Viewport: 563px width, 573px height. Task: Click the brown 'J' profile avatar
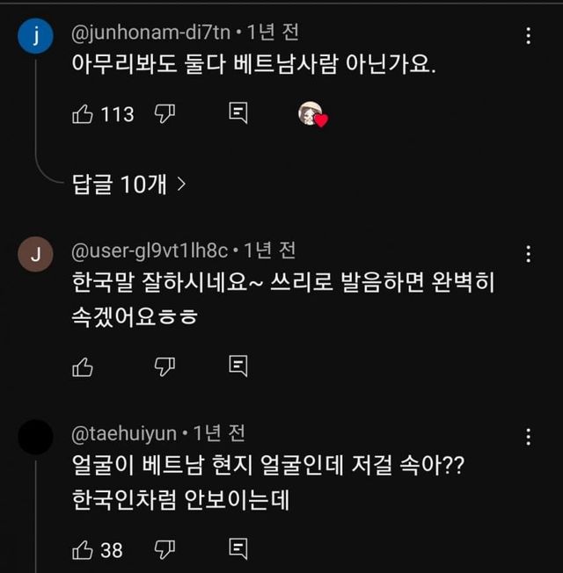(35, 255)
